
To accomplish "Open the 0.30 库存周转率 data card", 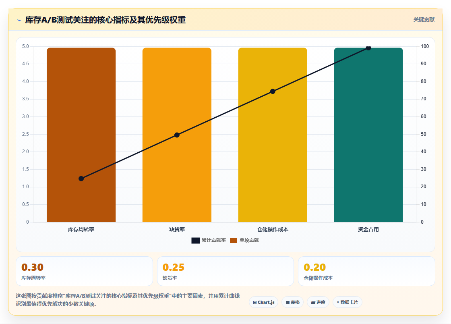I will 84,271.
